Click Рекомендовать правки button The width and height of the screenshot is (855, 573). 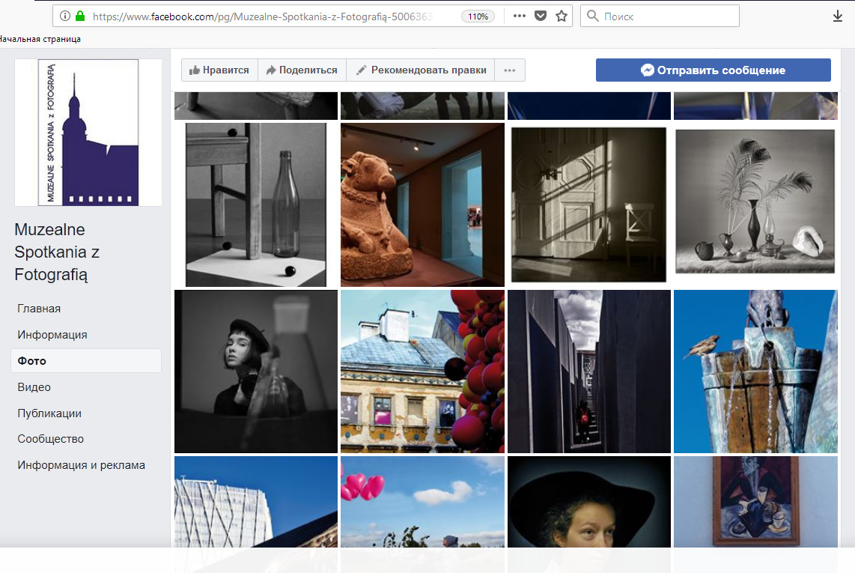pos(421,70)
